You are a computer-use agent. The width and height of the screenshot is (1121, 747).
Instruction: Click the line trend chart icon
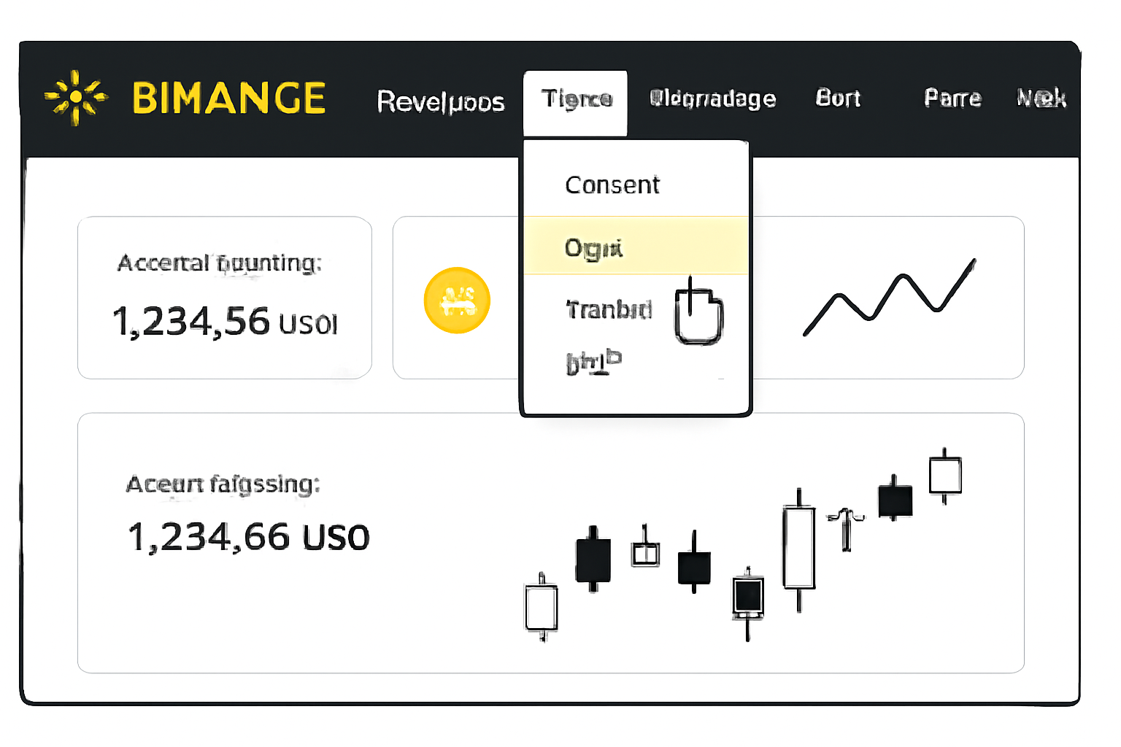point(889,297)
